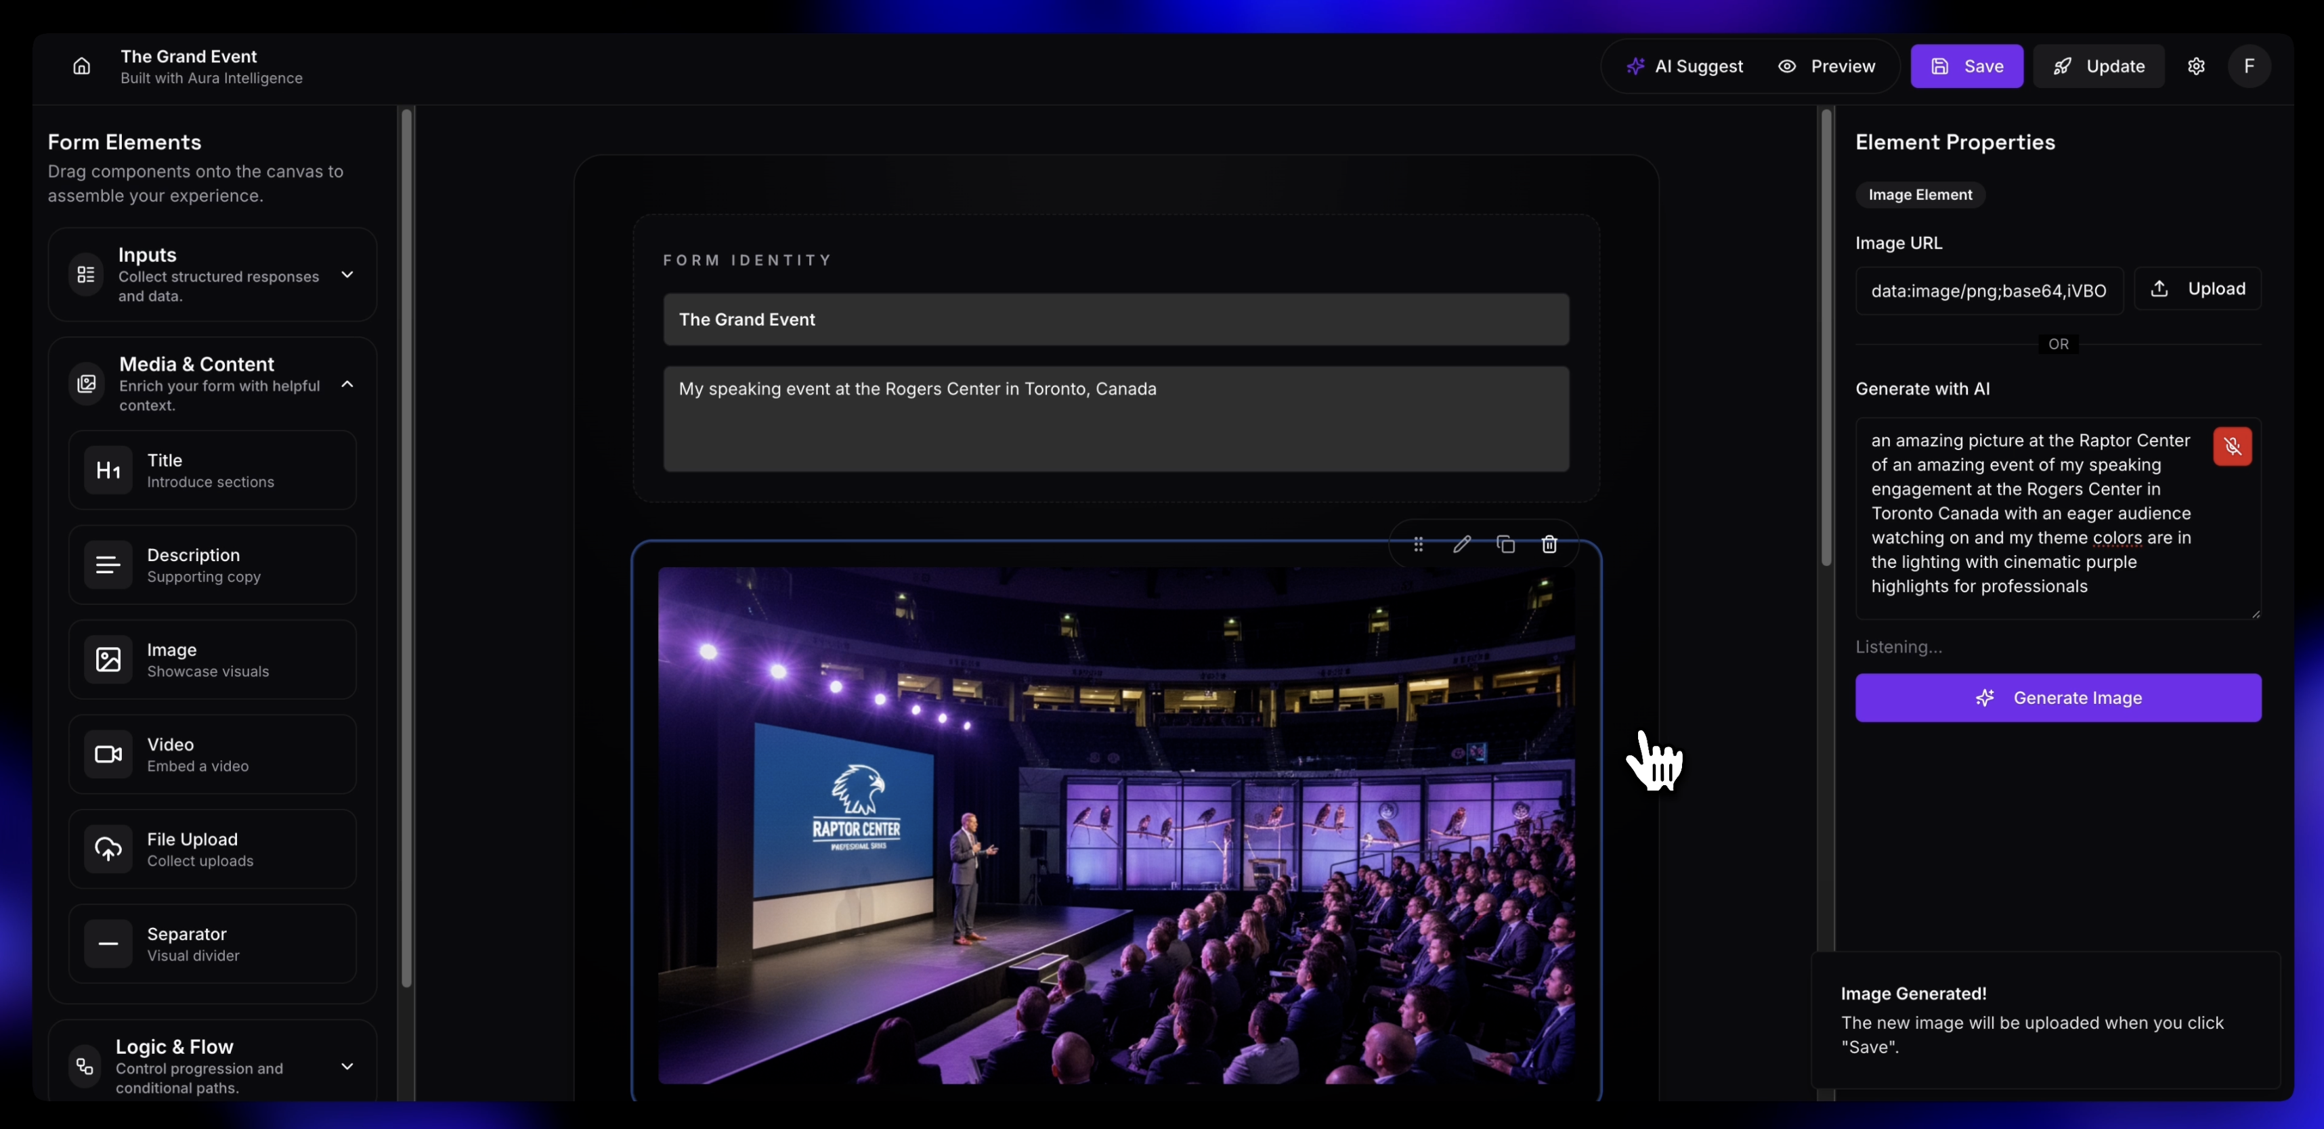
Task: Go to the home icon
Action: point(81,66)
